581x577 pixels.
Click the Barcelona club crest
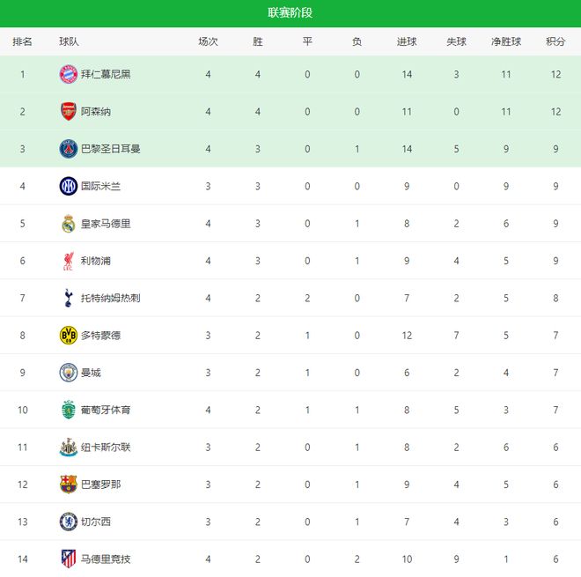click(x=68, y=484)
